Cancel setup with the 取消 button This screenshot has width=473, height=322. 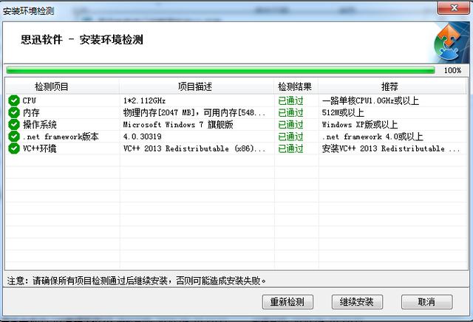click(x=426, y=302)
